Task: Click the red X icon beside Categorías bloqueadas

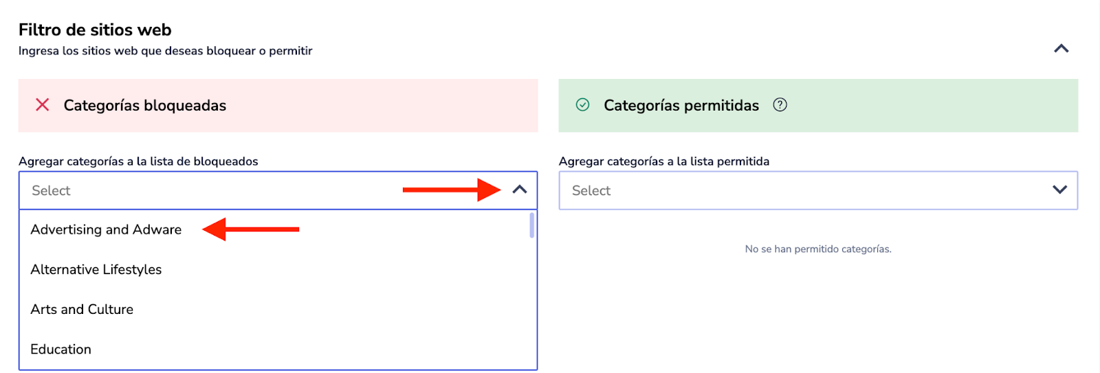Action: click(43, 105)
